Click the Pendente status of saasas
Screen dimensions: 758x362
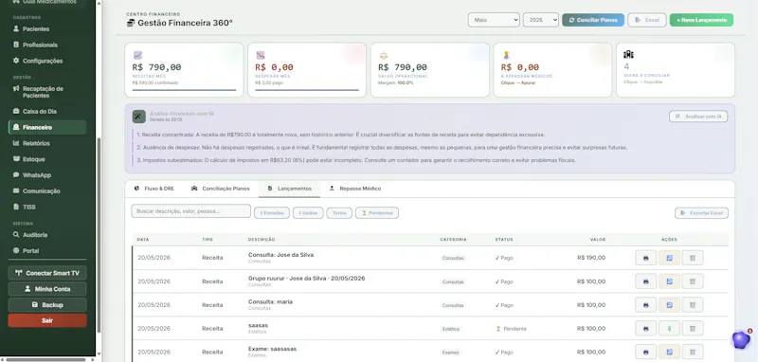511,329
